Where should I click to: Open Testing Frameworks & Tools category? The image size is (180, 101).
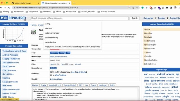(x=14, y=51)
